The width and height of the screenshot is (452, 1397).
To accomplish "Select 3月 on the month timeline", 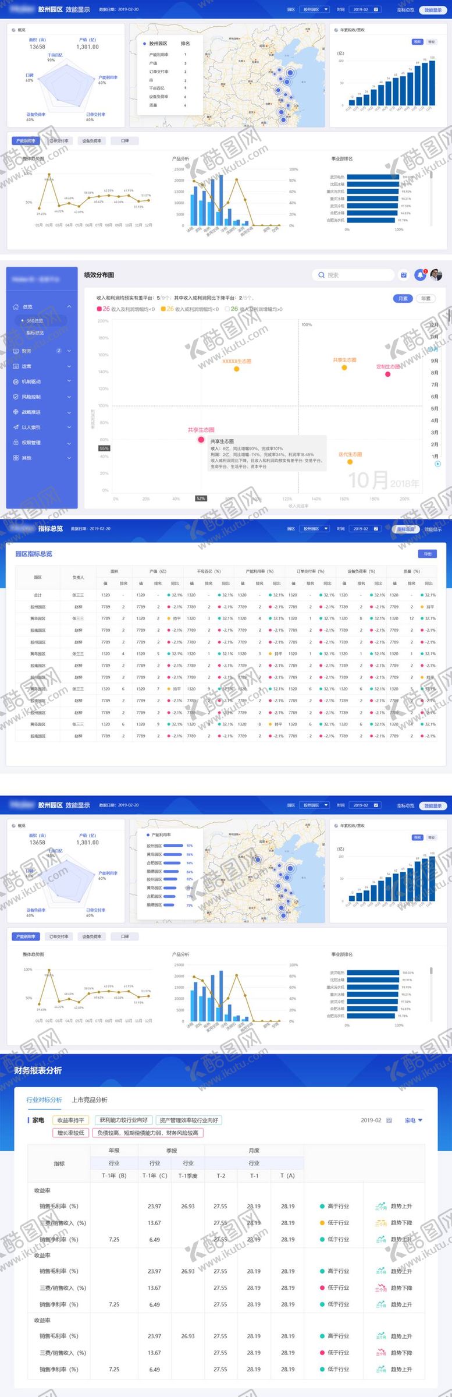I will point(434,433).
